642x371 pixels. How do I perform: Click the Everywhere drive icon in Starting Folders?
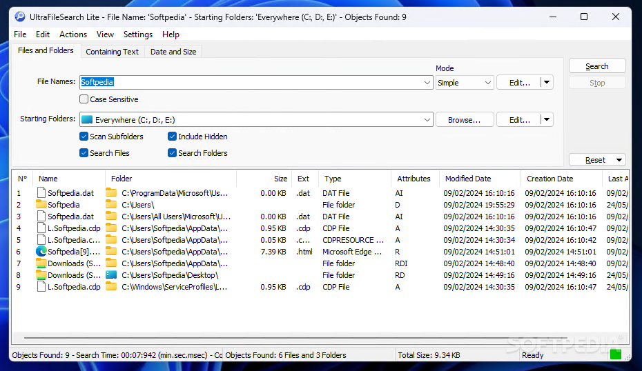click(87, 119)
